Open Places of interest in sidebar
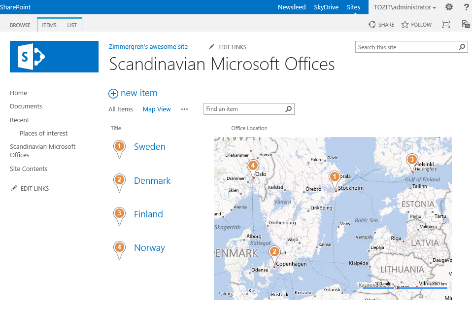Screen dimensions: 472x309 (44, 133)
